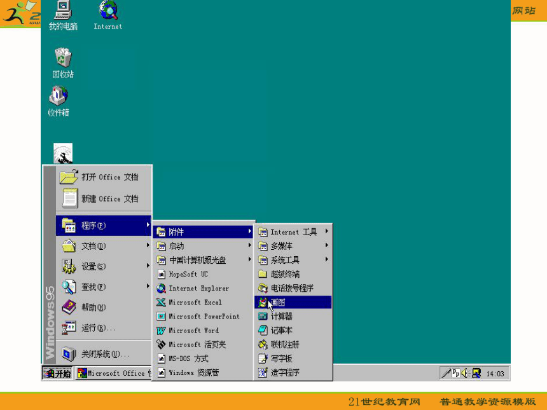Select 联机注册 in accessories menu
Viewport: 547px width, 410px height.
point(293,345)
